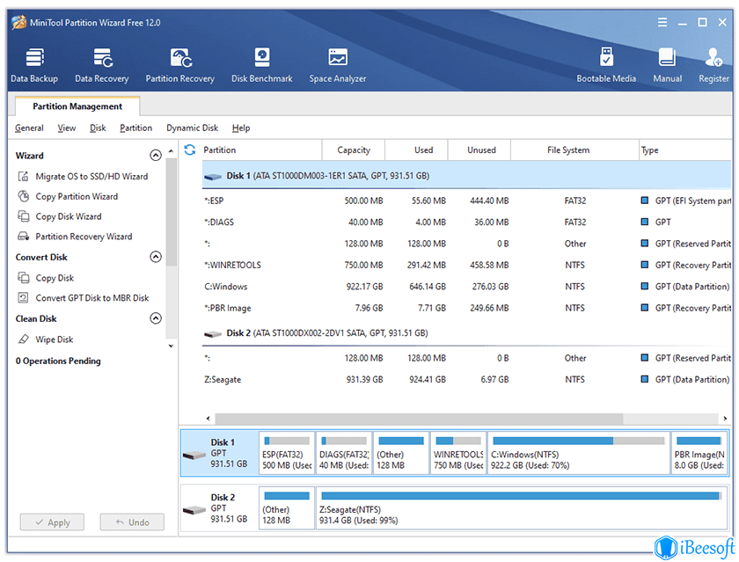Open the Manual
The width and height of the screenshot is (739, 562).
tap(667, 65)
